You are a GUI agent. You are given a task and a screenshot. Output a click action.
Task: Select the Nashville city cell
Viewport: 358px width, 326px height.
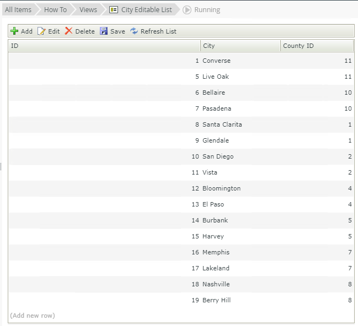pyautogui.click(x=216, y=284)
